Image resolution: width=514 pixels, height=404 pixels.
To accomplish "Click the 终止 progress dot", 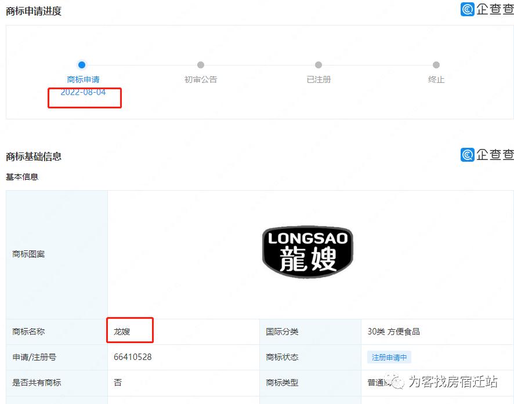I will coord(436,65).
